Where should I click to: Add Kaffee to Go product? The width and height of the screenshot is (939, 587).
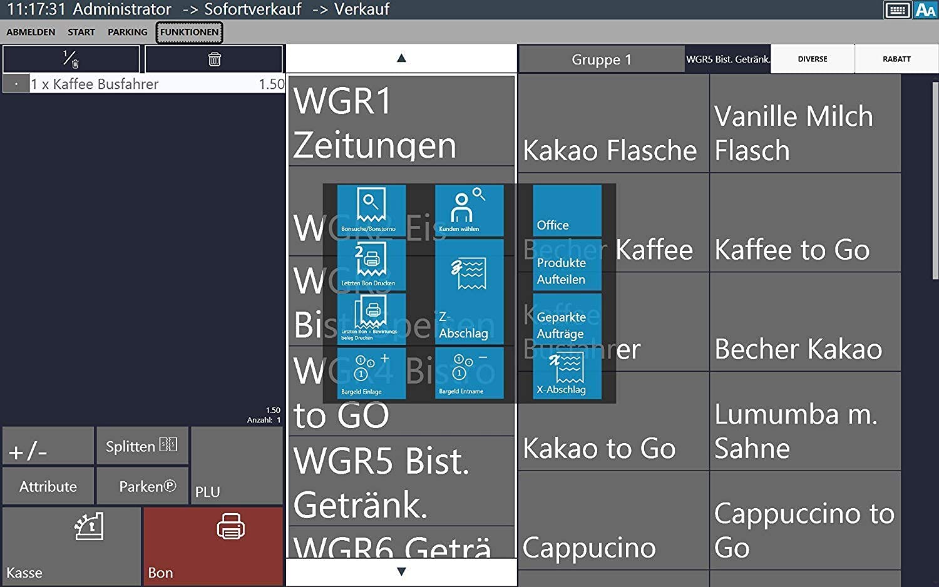[x=806, y=223]
